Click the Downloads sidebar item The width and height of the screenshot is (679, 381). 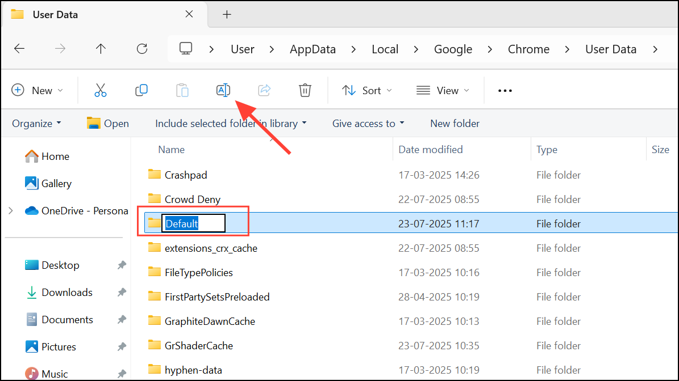66,292
